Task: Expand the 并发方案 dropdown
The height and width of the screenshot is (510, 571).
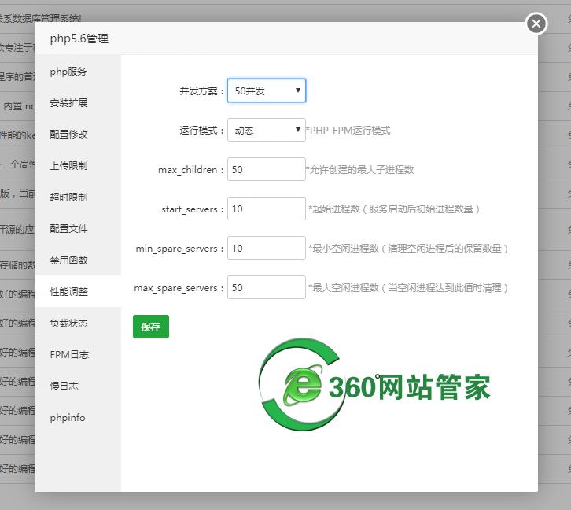Action: coord(266,91)
